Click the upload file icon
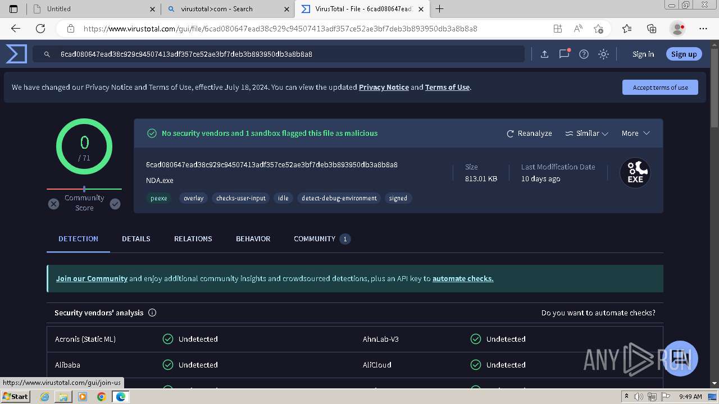The image size is (719, 404). tap(544, 54)
